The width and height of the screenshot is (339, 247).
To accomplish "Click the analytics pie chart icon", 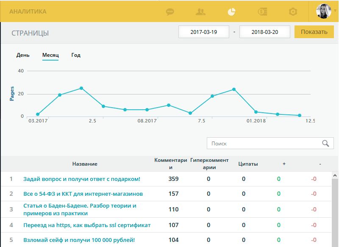I will 231,12.
